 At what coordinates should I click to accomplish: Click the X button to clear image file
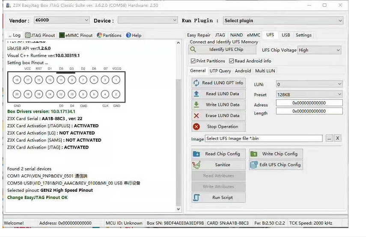click(x=337, y=138)
